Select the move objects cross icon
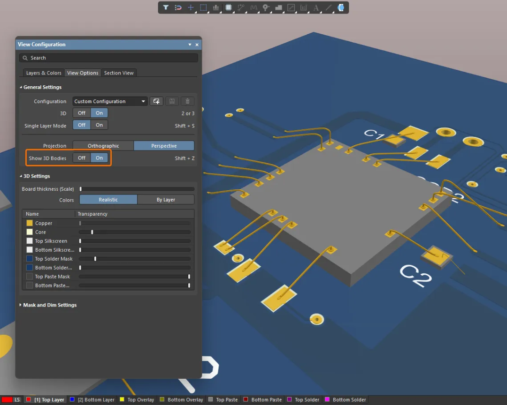Image resolution: width=507 pixels, height=405 pixels. 191,7
